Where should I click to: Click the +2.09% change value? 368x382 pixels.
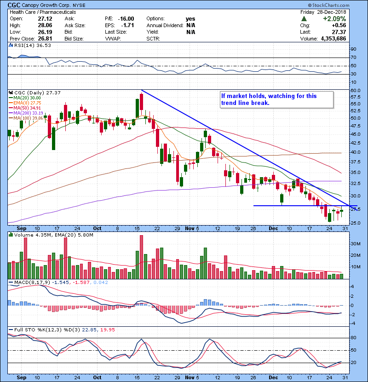pos(334,19)
